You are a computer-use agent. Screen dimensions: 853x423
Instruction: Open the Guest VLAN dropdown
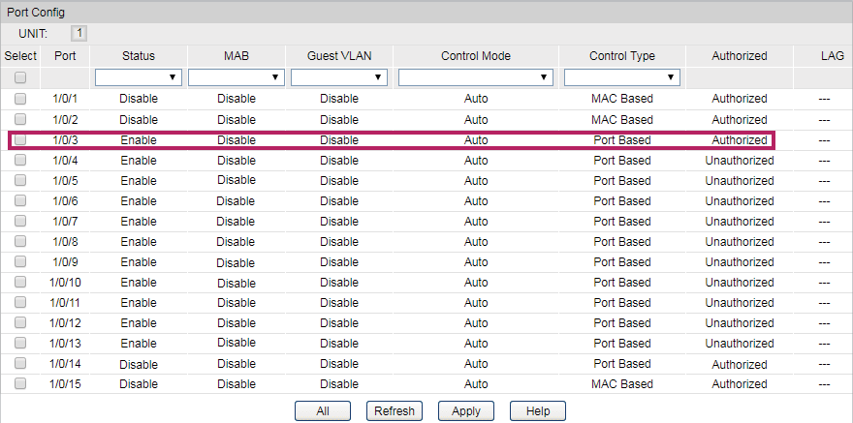point(338,77)
